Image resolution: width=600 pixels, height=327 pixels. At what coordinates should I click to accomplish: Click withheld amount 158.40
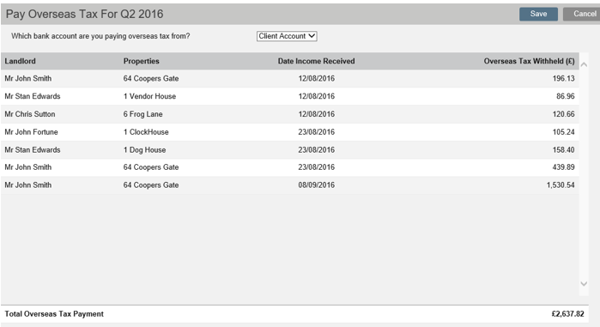[563, 150]
